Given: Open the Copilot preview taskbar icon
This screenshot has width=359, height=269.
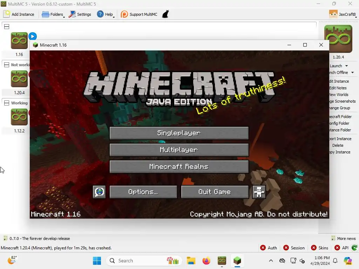Looking at the screenshot, I should tap(348, 261).
